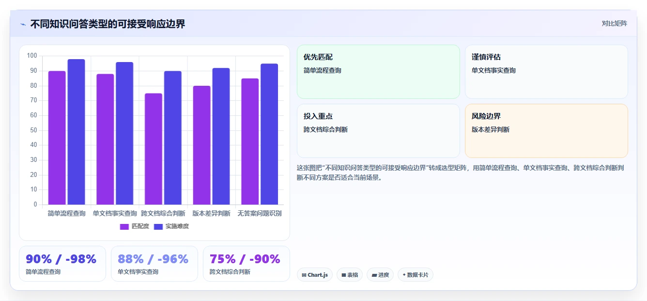Click the 数据卡片 chip sparkle icon
Image resolution: width=647 pixels, height=301 pixels.
click(x=404, y=275)
